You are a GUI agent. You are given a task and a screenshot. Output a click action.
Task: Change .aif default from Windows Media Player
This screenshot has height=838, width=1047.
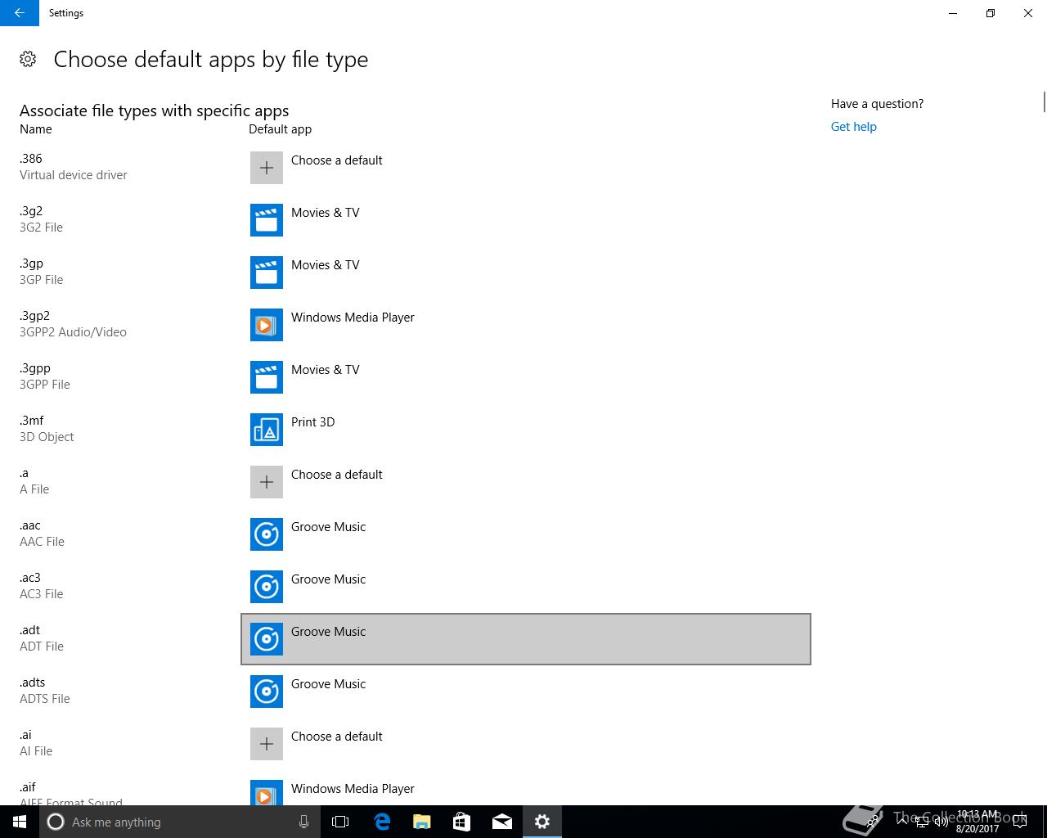526,789
